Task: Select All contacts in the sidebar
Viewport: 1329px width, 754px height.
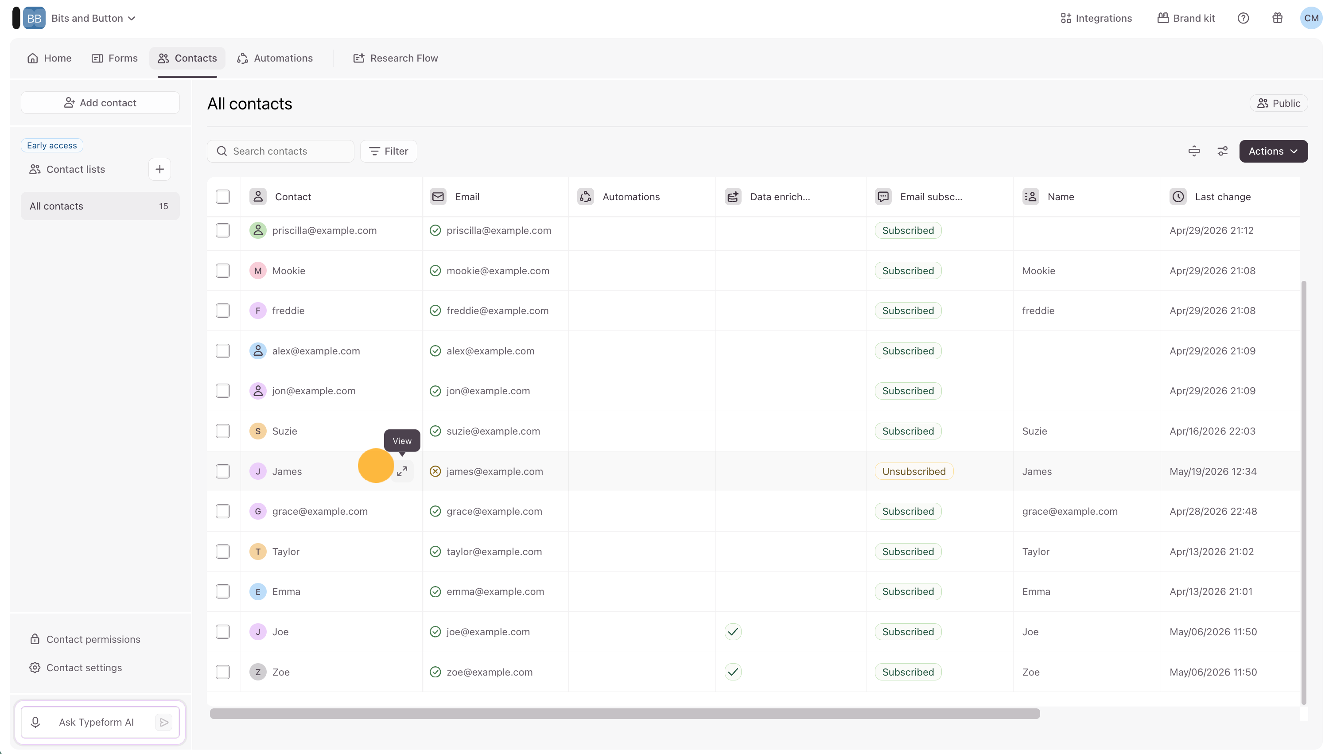Action: pos(100,206)
